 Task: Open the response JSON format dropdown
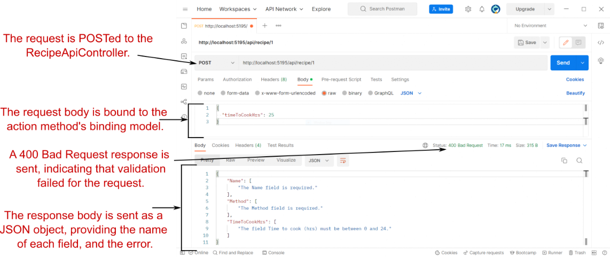coord(319,160)
